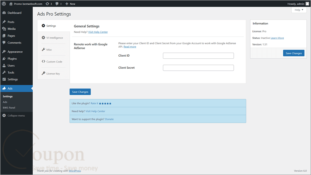Image resolution: width=311 pixels, height=175 pixels.
Task: Switch to the Custom Code tab
Action: 53,62
